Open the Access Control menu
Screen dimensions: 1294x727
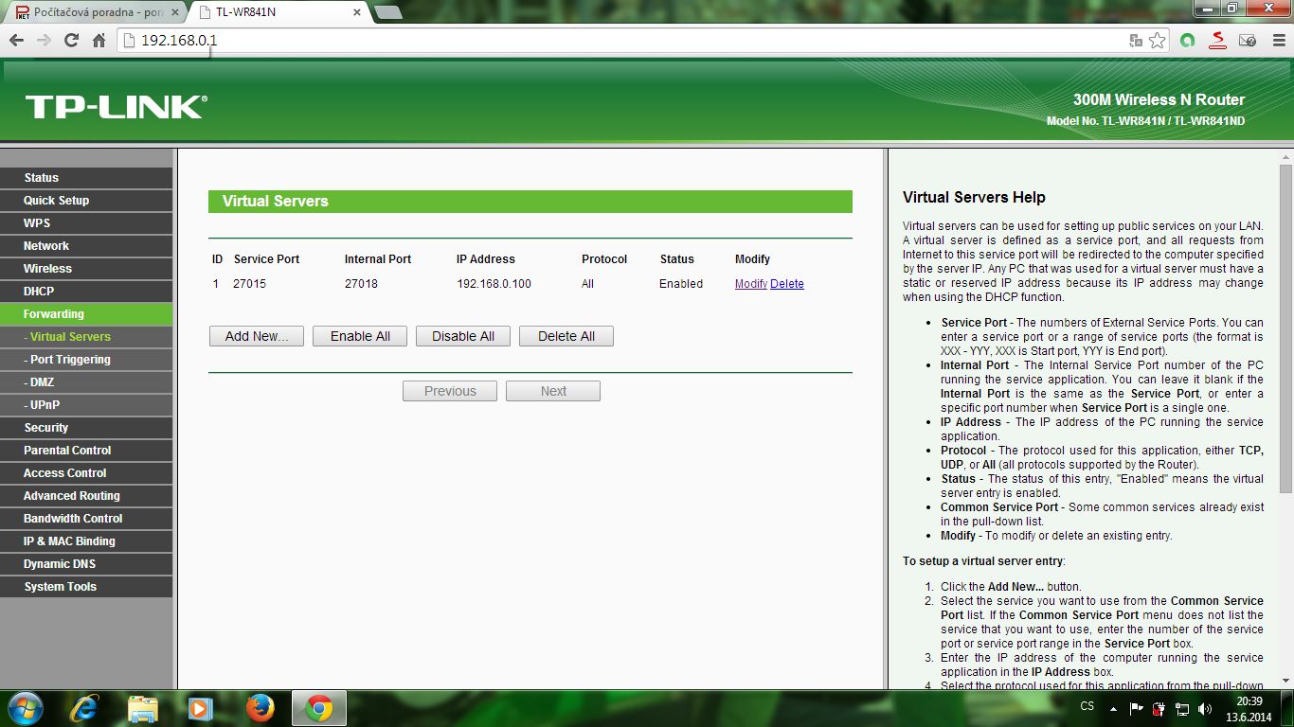(x=86, y=473)
